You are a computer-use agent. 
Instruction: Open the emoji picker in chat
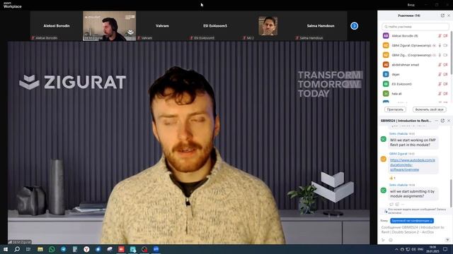[x=391, y=240]
